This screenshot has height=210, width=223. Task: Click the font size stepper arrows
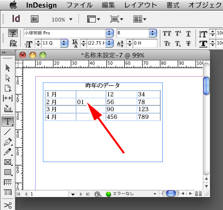point(38,43)
